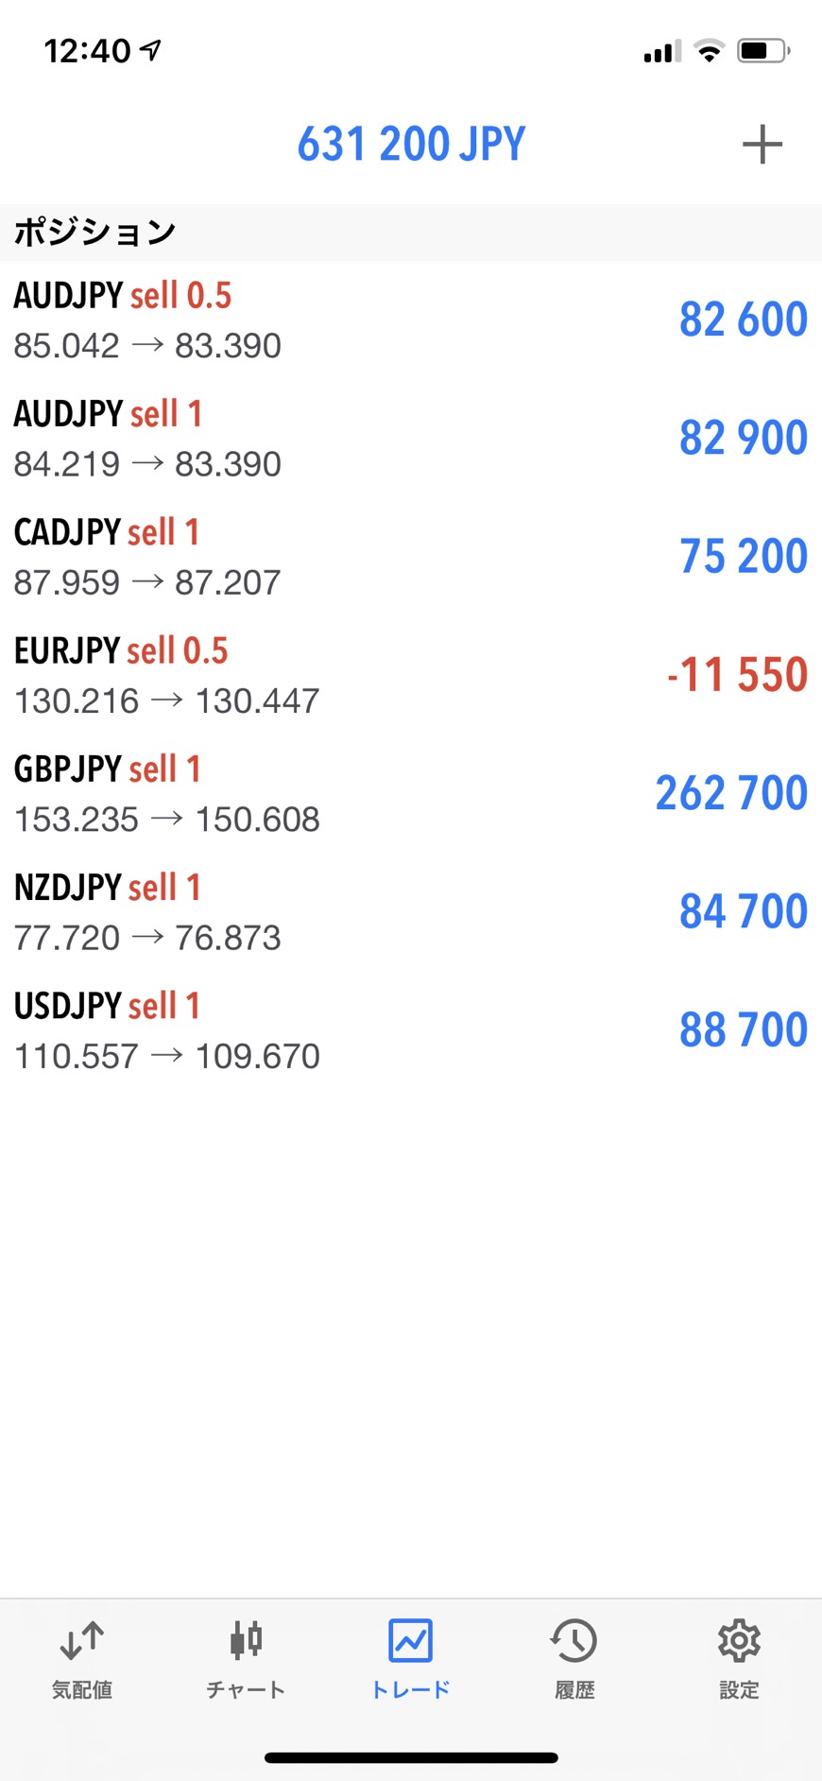Open the settings (設定) gear icon
The height and width of the screenshot is (1781, 822).
(739, 1641)
